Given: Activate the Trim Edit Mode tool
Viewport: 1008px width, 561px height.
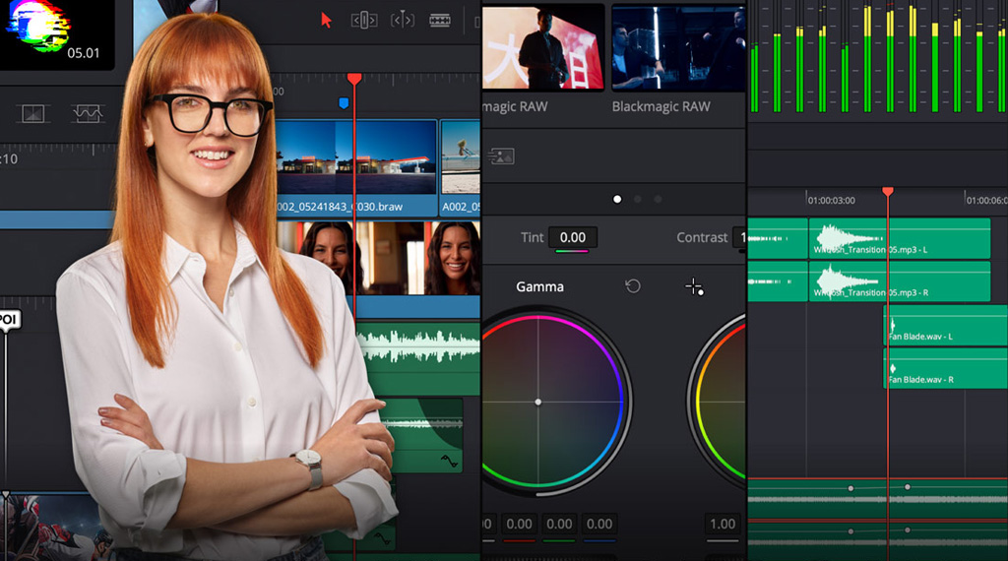Looking at the screenshot, I should pos(364,21).
